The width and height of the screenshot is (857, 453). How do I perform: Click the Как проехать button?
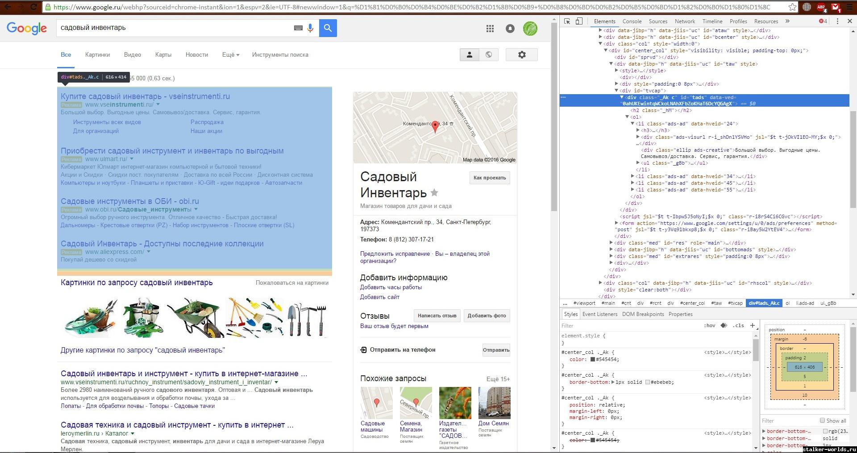coord(490,178)
